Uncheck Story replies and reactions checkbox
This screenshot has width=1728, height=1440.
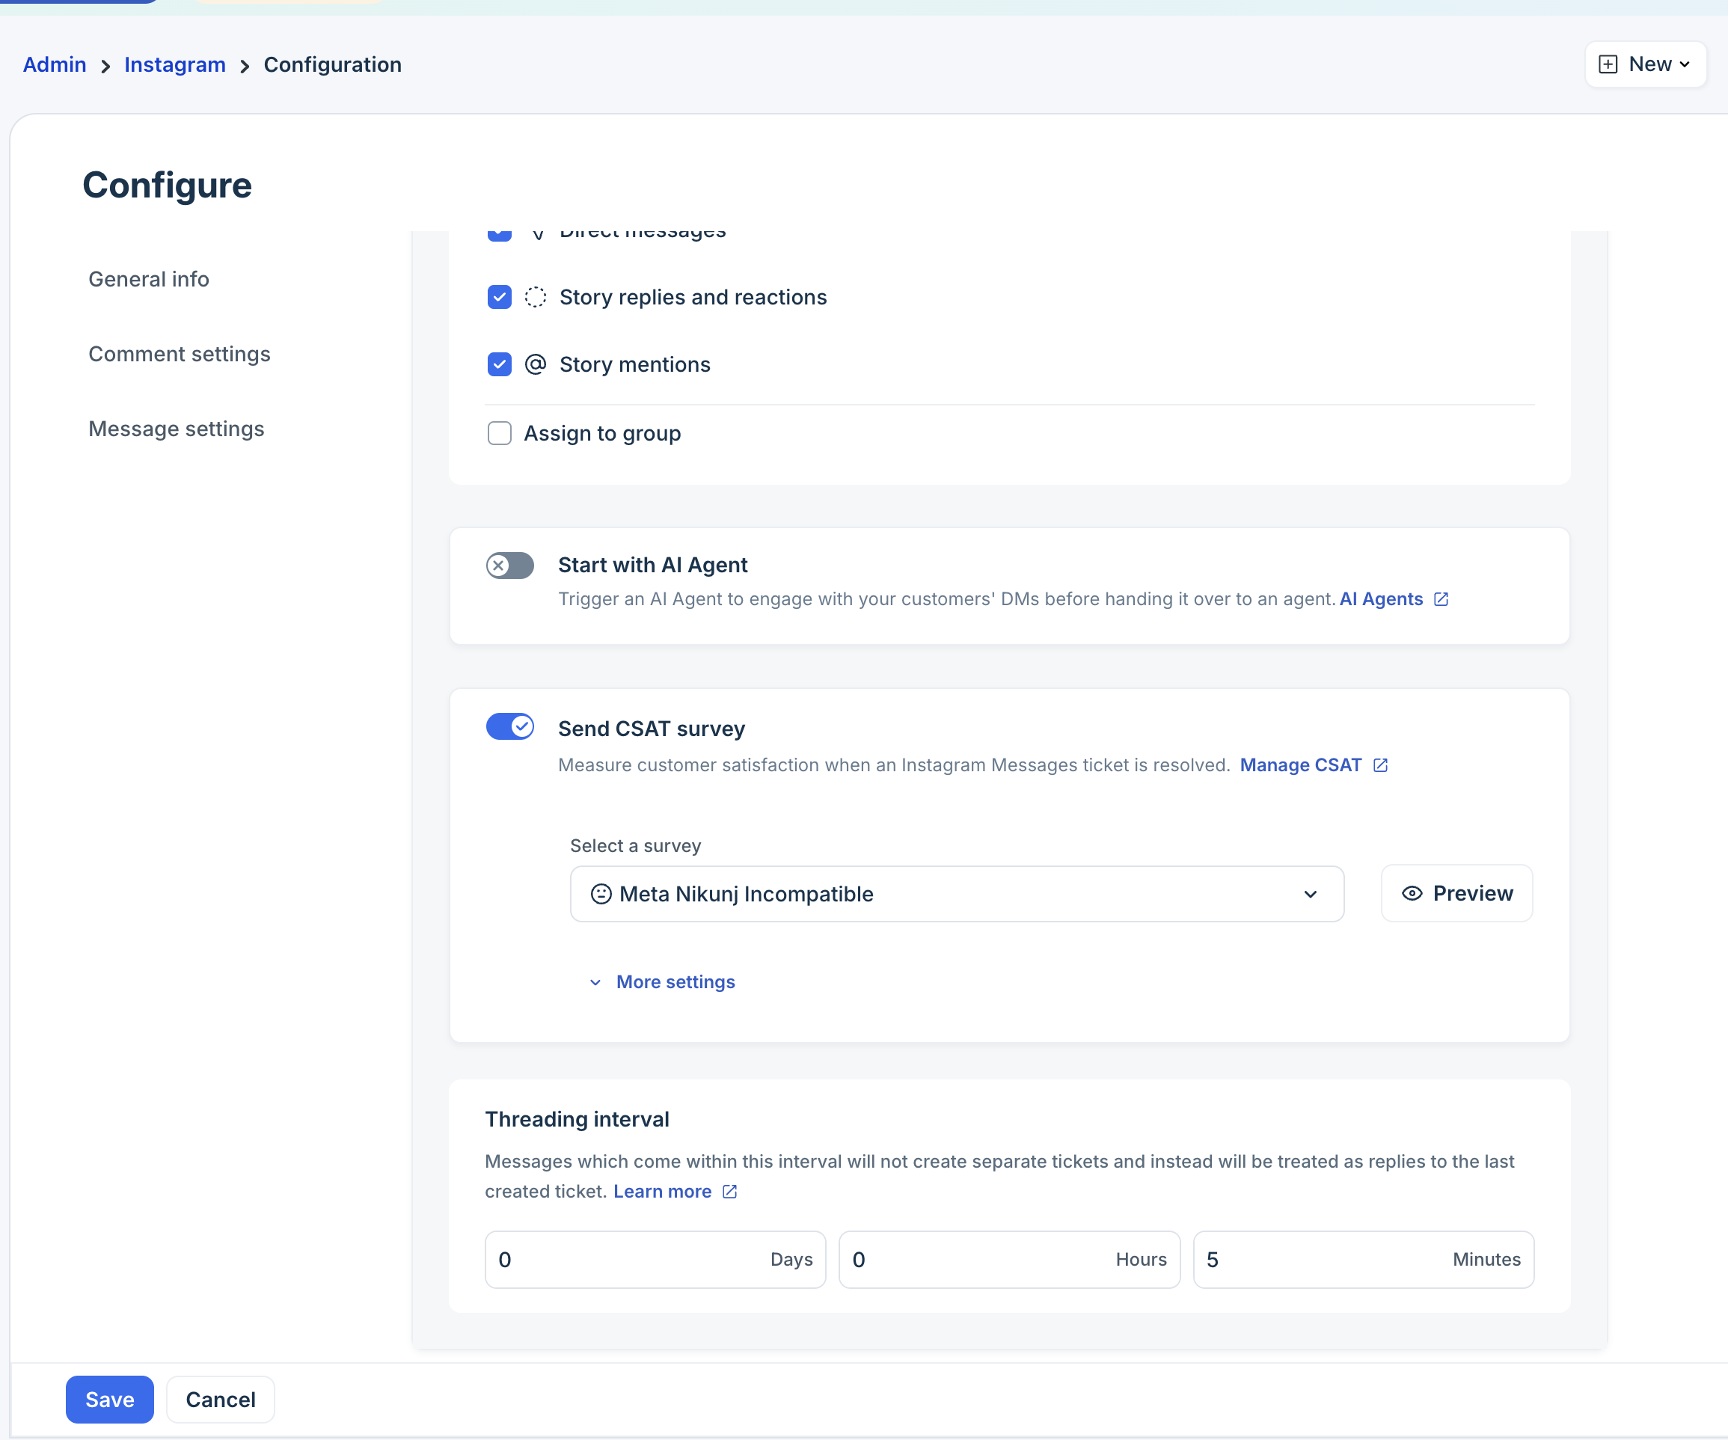(x=499, y=297)
